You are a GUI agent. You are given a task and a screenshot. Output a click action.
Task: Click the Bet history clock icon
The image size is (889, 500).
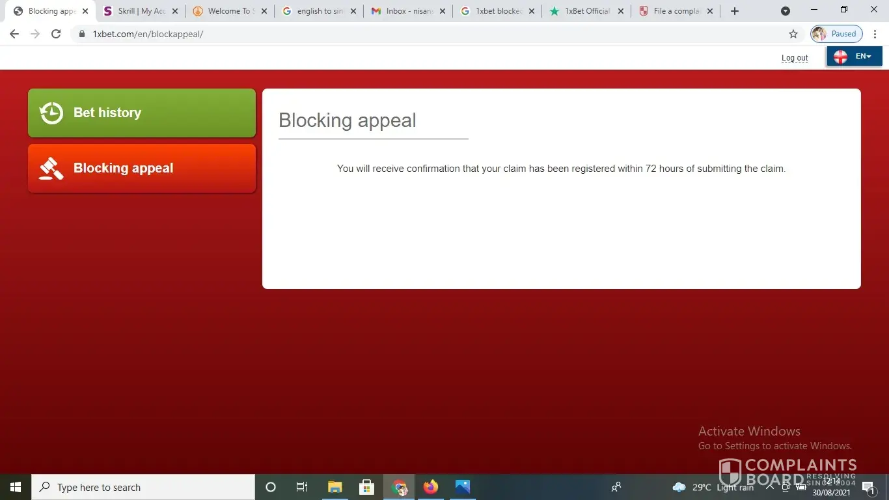pos(51,113)
